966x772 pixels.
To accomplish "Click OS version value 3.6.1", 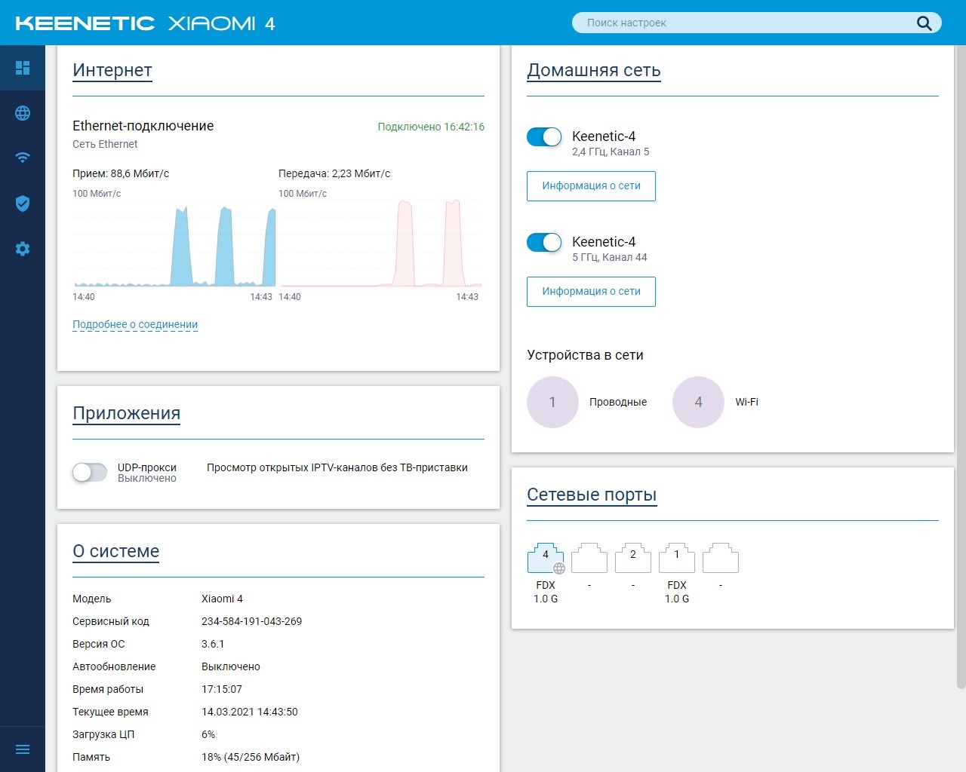I will pyautogui.click(x=213, y=644).
